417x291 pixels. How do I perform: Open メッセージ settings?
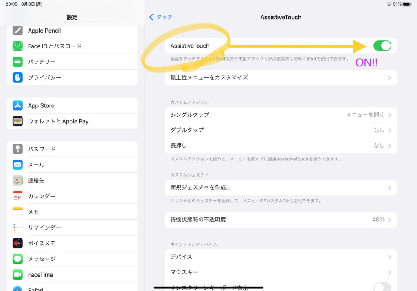click(72, 259)
